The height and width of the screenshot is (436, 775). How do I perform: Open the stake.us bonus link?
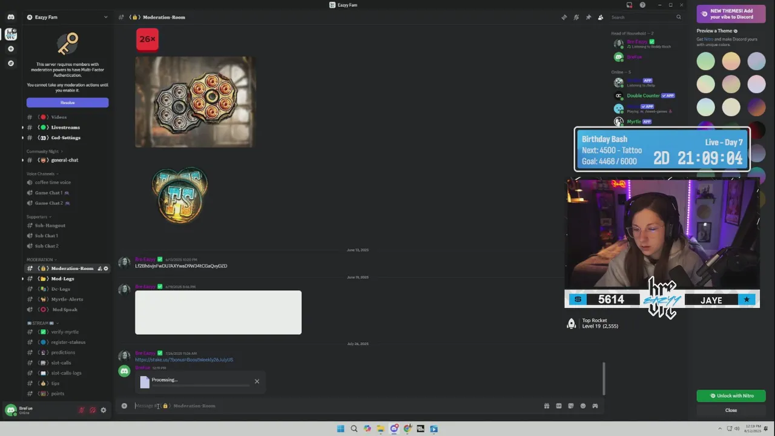184,360
